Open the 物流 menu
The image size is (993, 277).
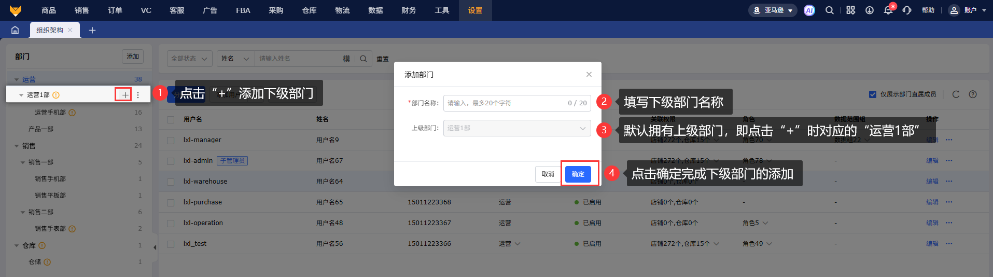pyautogui.click(x=342, y=10)
